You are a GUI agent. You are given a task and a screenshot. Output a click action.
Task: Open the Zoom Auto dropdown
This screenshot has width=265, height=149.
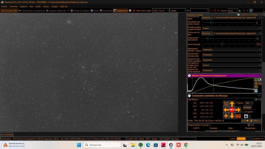tap(233, 11)
